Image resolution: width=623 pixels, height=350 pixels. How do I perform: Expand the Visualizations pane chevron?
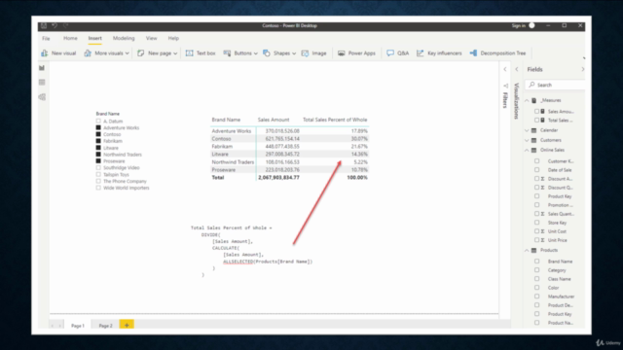[x=517, y=69]
